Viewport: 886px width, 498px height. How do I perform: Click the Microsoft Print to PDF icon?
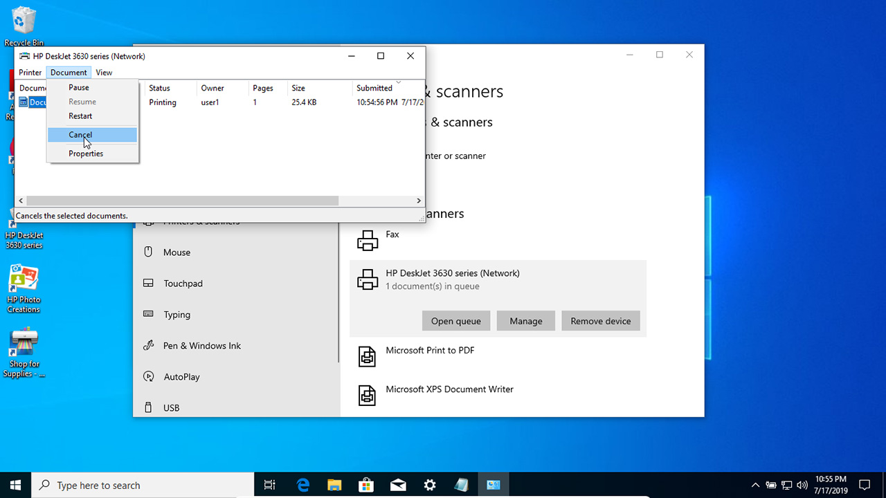pos(368,356)
